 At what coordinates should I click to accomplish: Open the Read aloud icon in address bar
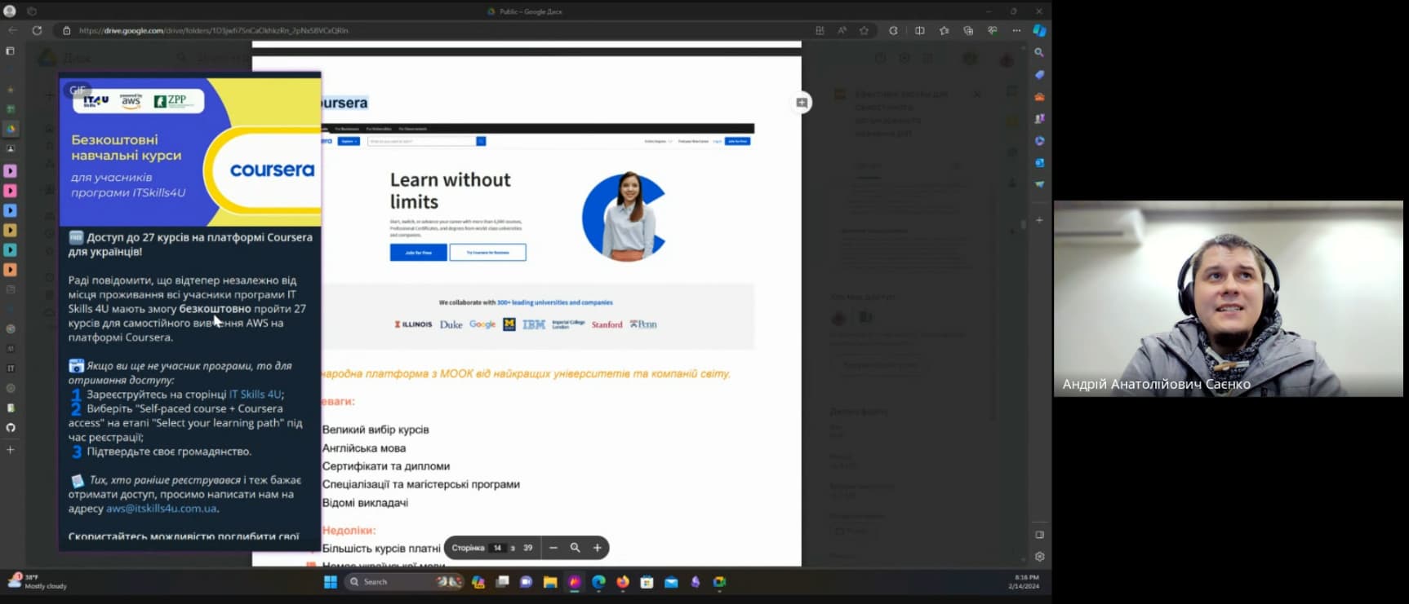(842, 30)
